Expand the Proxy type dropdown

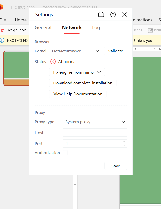[x=95, y=122]
